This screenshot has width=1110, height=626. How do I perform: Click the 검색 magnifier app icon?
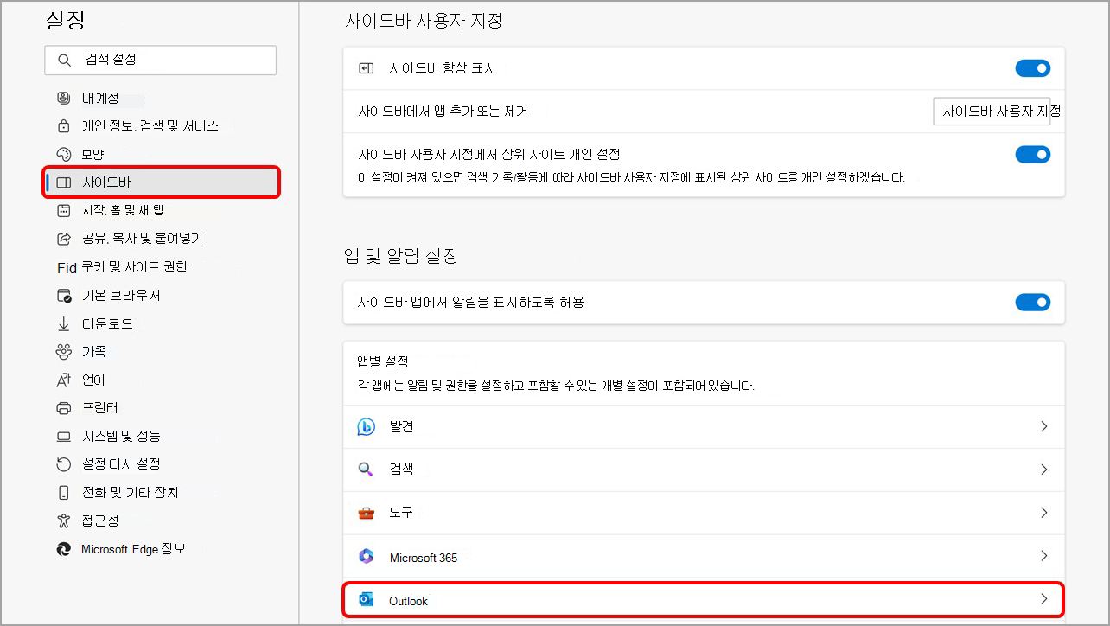367,469
